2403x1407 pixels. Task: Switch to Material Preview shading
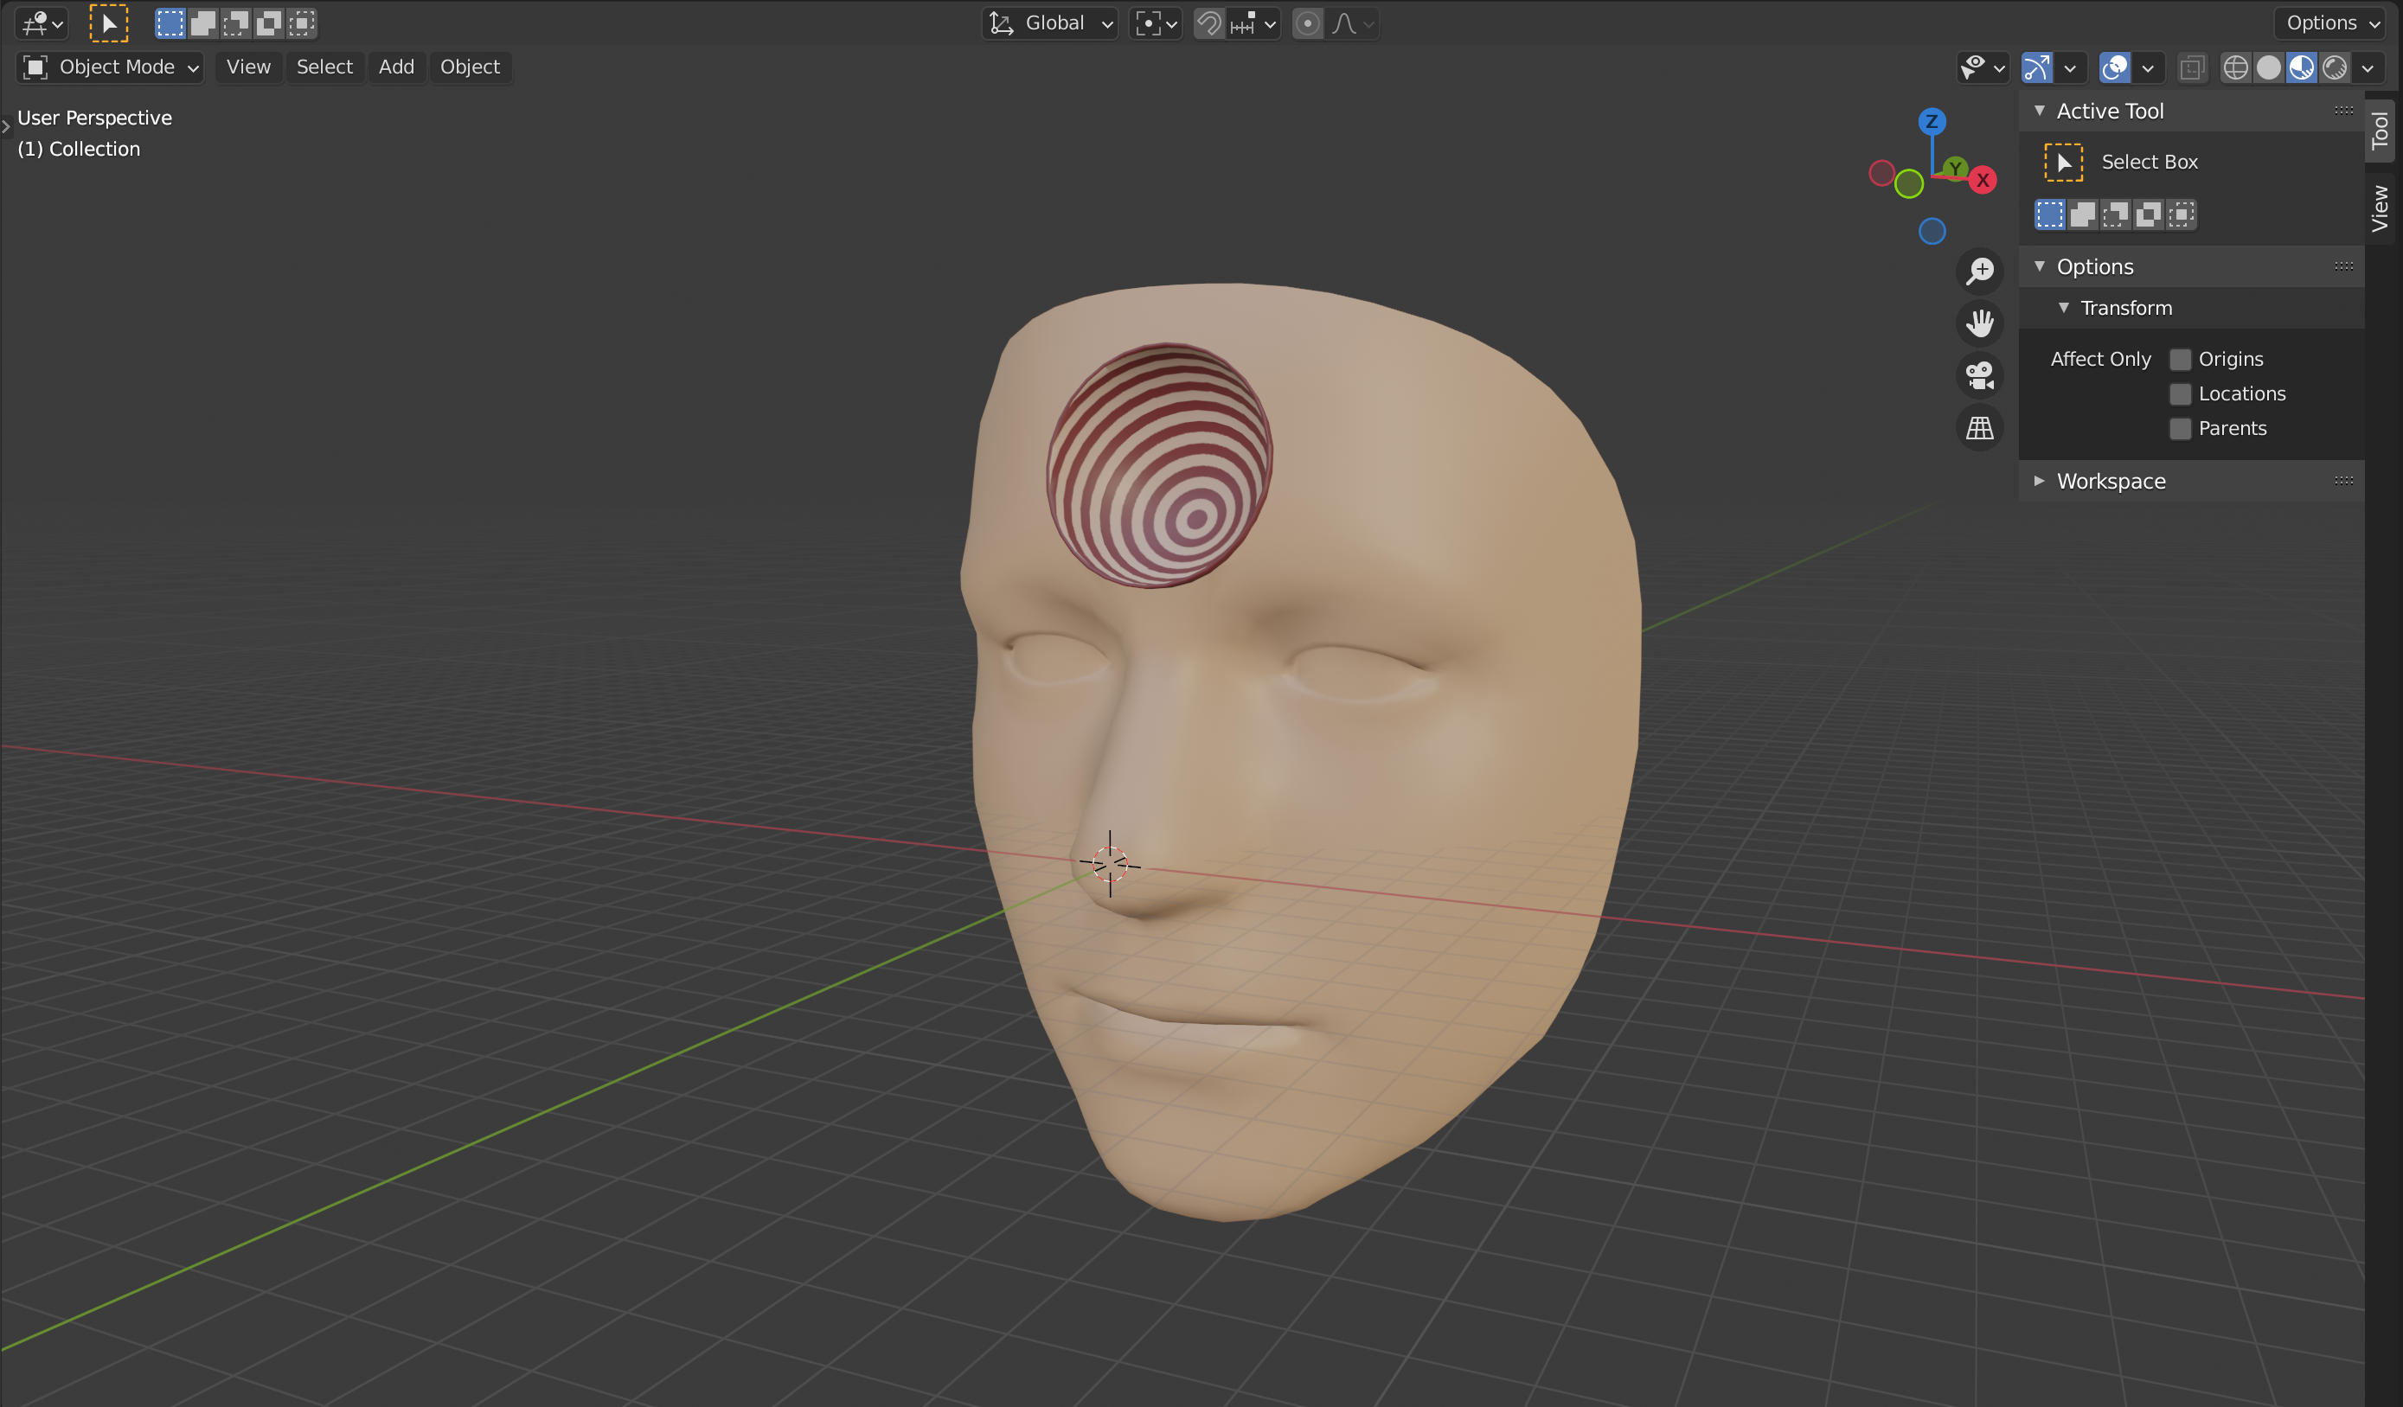(2301, 67)
